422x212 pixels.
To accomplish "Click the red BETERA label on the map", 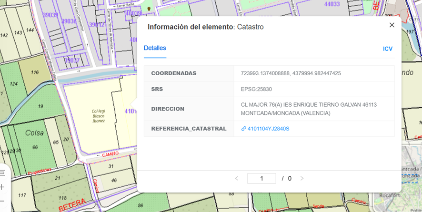I will (72, 205).
